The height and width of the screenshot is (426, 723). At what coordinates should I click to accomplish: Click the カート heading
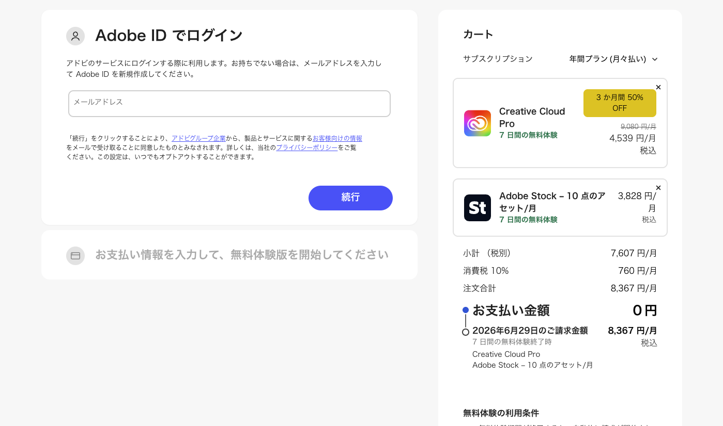[x=479, y=35]
